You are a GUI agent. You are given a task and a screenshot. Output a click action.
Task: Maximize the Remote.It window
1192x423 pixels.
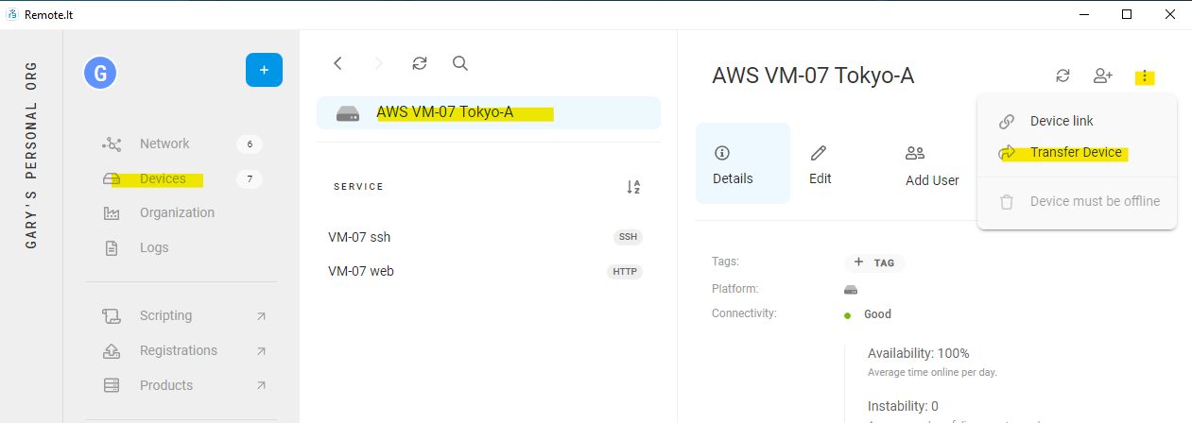coord(1127,14)
